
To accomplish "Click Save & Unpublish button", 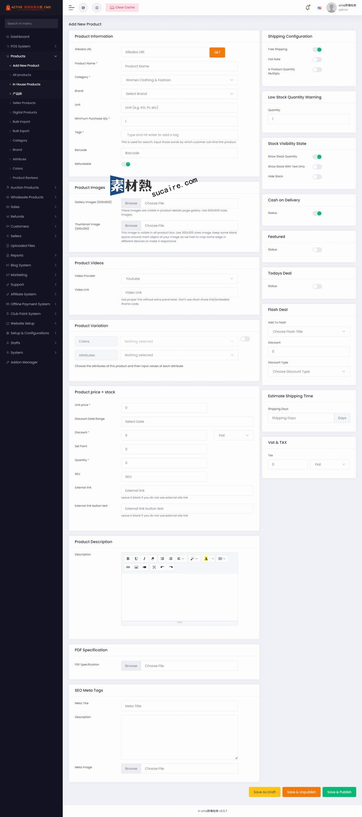I will (301, 792).
